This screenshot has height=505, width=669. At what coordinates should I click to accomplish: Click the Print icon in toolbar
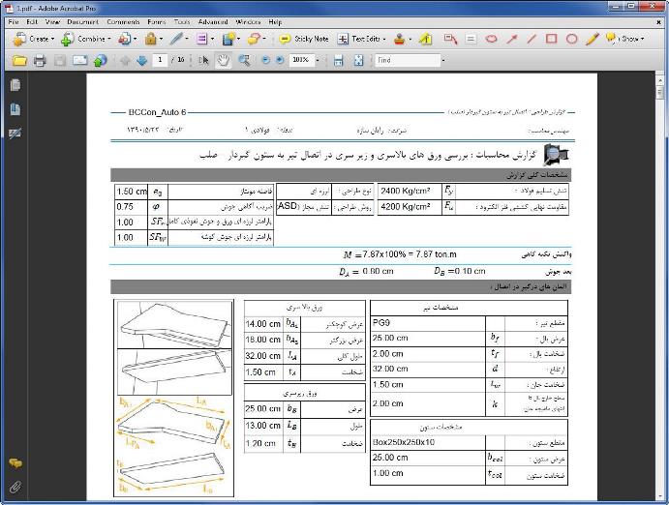(40, 60)
